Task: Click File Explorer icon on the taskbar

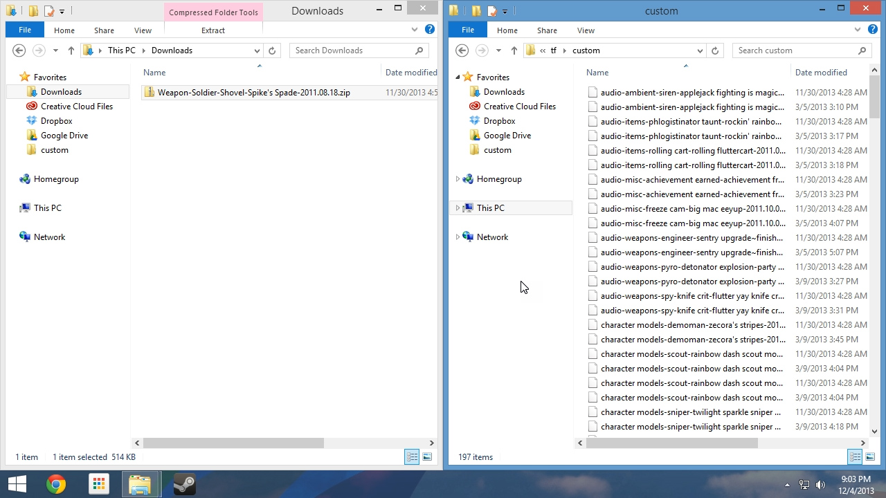Action: [141, 484]
